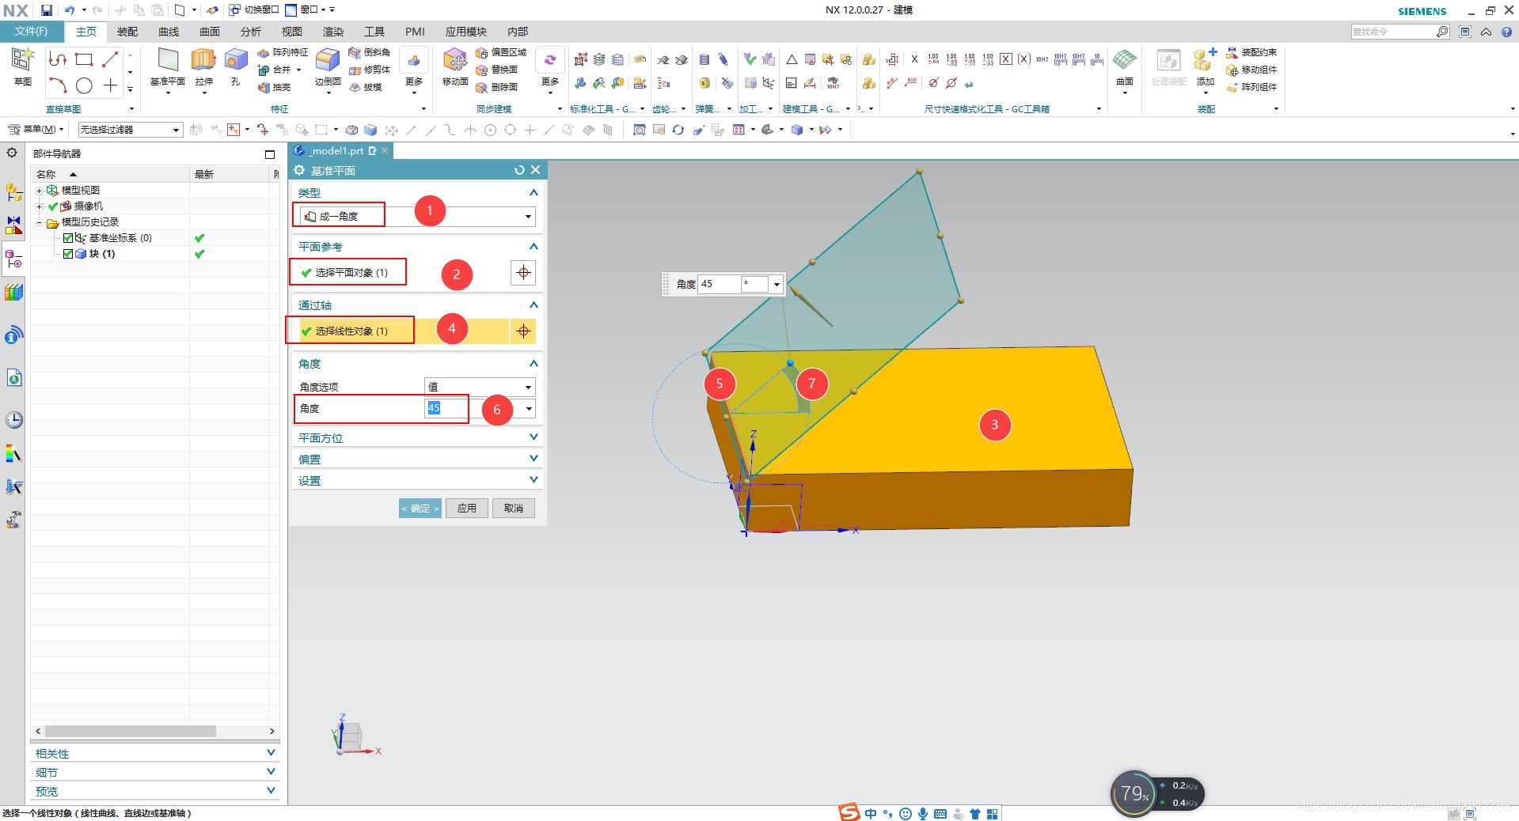Click the 确定 OK button
The height and width of the screenshot is (821, 1519).
[x=420, y=509]
